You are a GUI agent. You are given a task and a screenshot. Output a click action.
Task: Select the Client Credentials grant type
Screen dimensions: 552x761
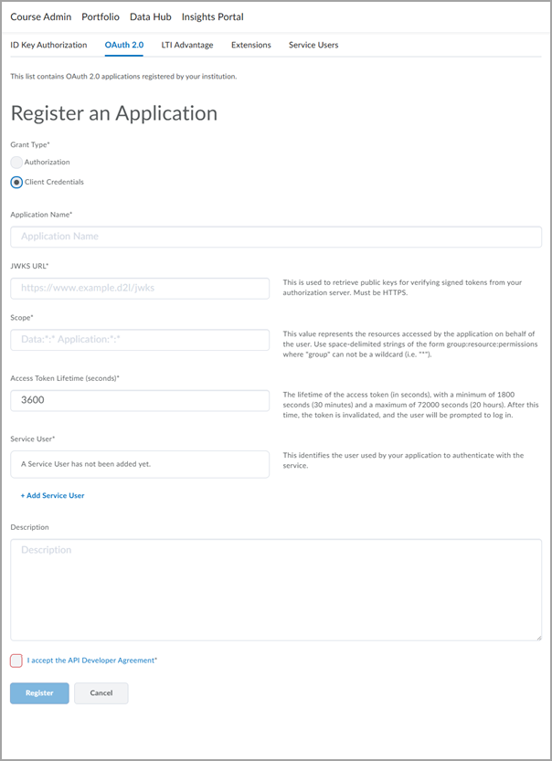tap(16, 182)
